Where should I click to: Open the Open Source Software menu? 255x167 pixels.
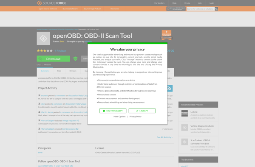48,9
